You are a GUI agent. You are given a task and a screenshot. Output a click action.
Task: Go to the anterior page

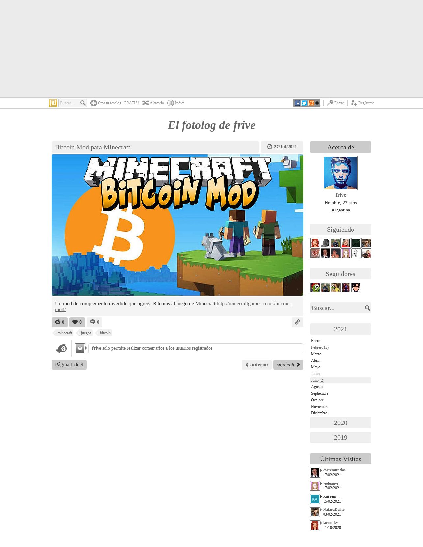pyautogui.click(x=257, y=365)
